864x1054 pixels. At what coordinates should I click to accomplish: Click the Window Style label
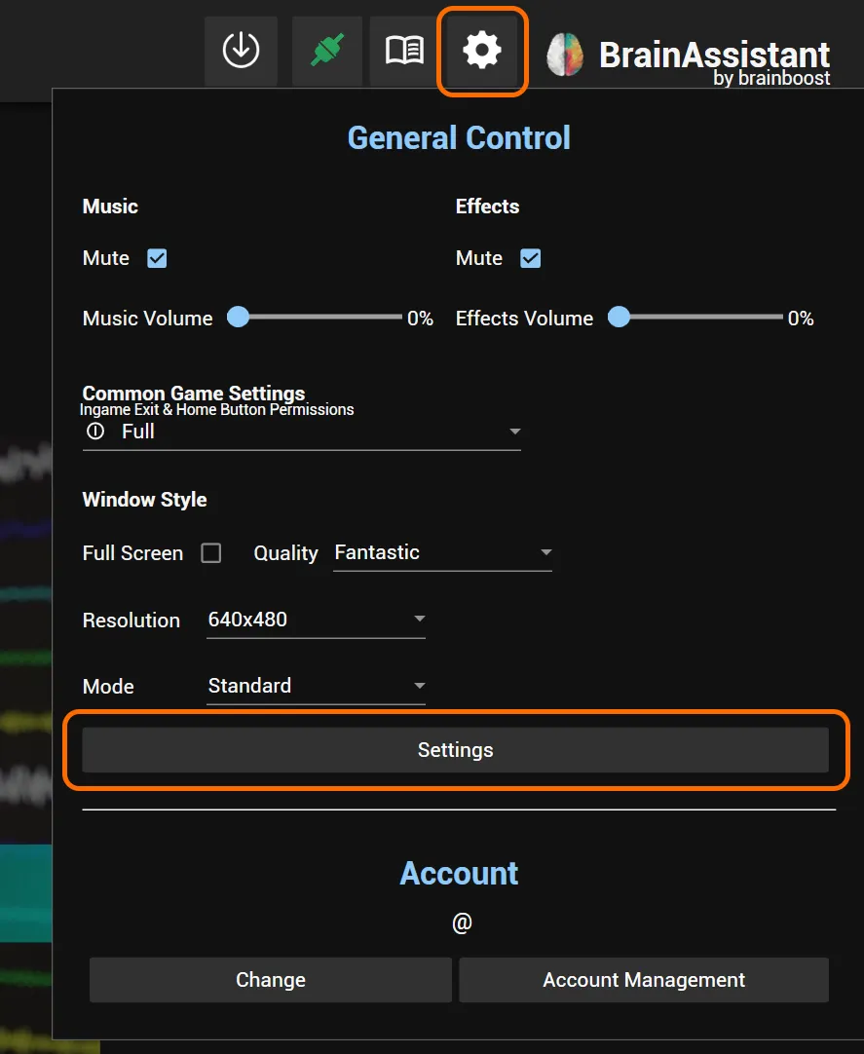click(144, 500)
